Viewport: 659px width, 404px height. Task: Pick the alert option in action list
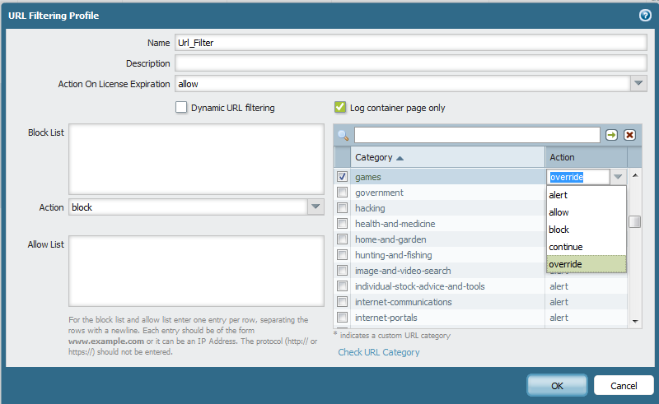559,195
